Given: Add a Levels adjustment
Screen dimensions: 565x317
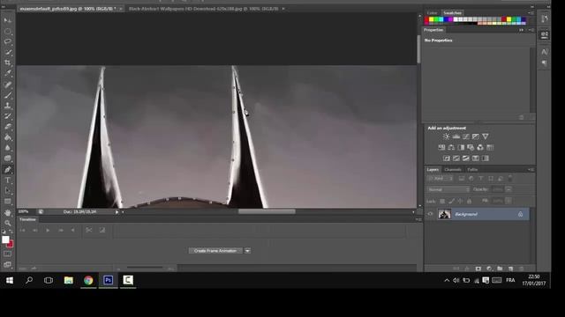Looking at the screenshot, I should point(456,136).
